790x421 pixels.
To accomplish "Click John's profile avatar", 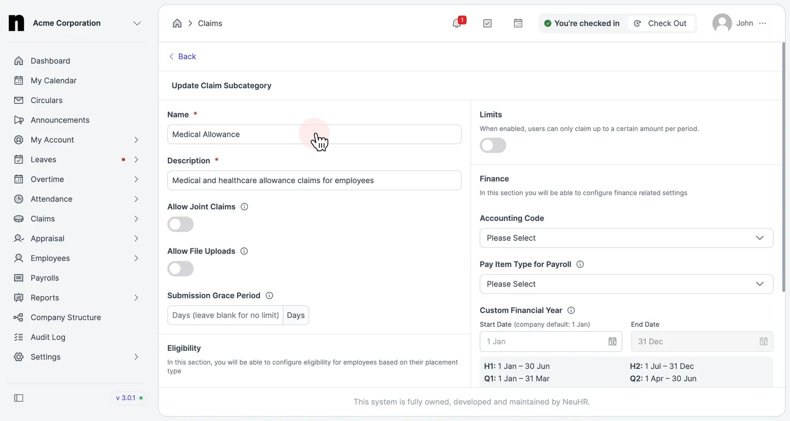I will [722, 23].
